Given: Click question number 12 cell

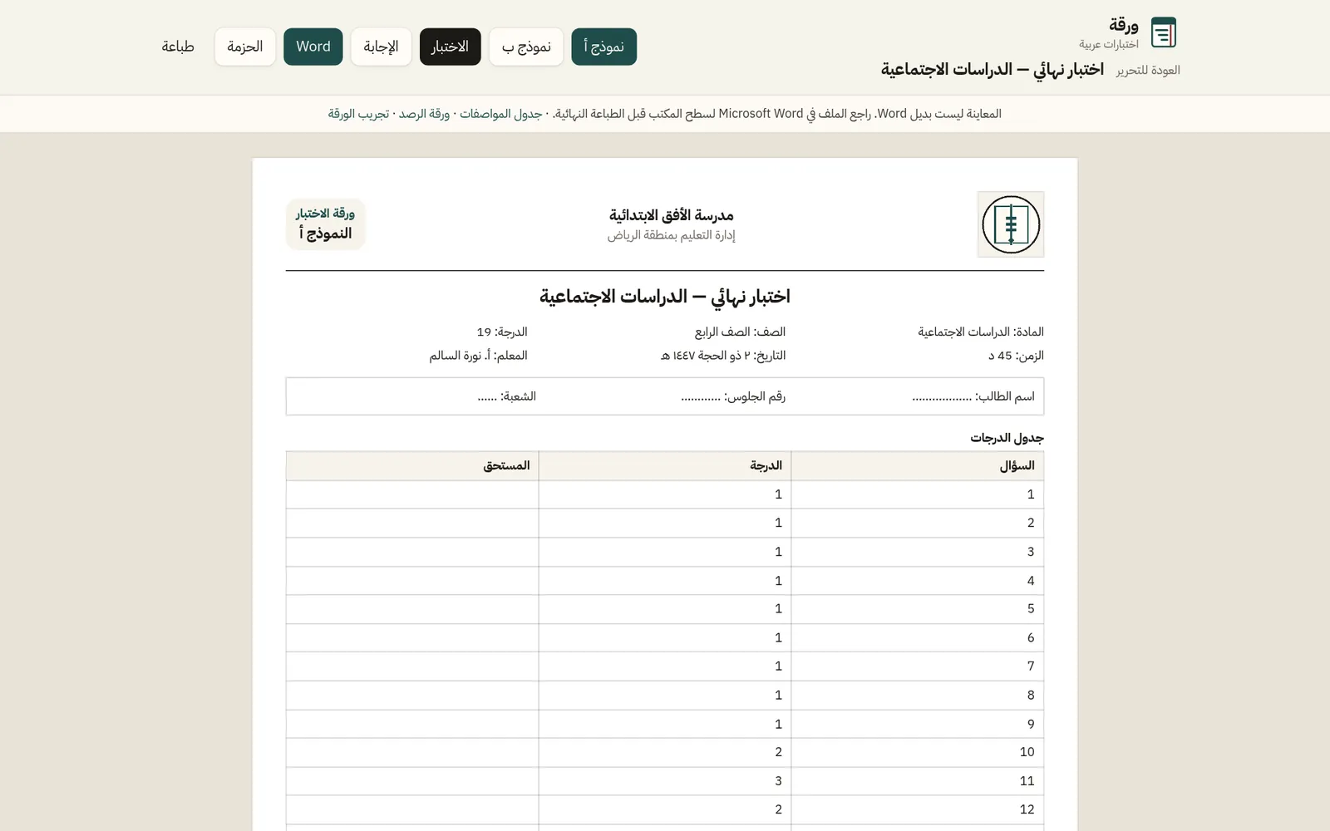Looking at the screenshot, I should [x=918, y=809].
